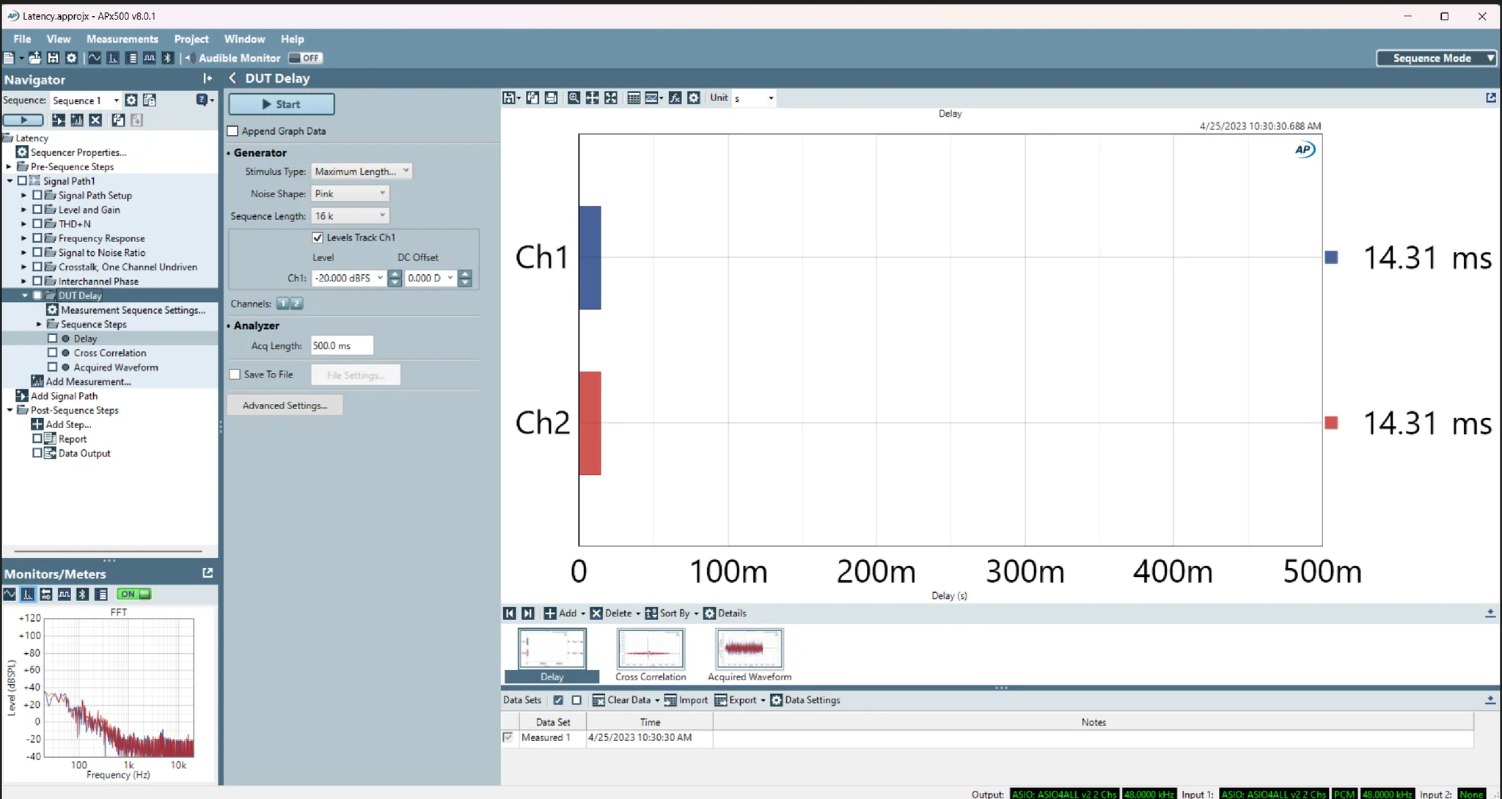Check the Report step checkbox

[x=37, y=439]
